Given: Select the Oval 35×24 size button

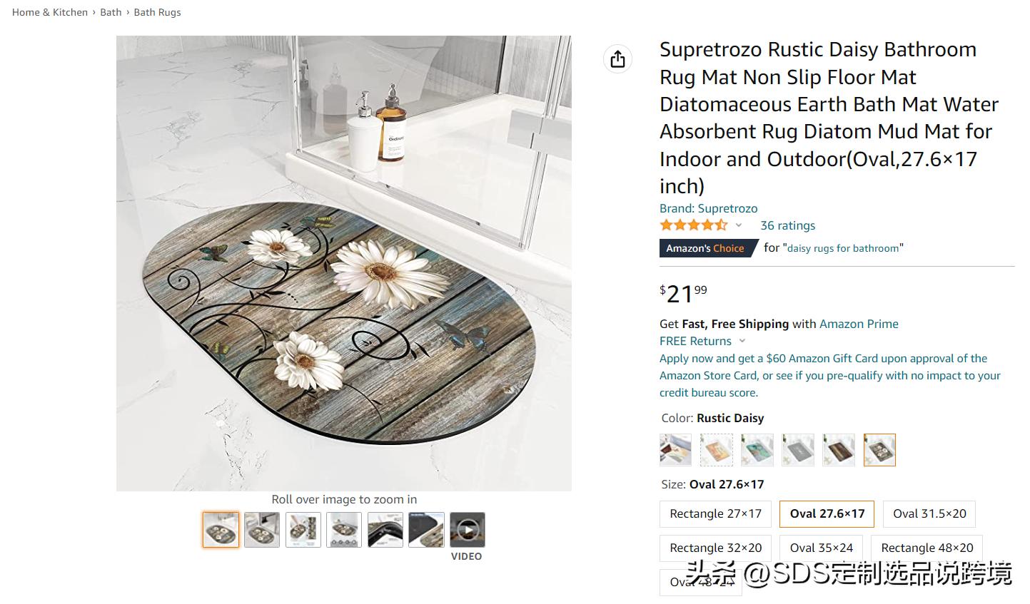Looking at the screenshot, I should point(822,548).
